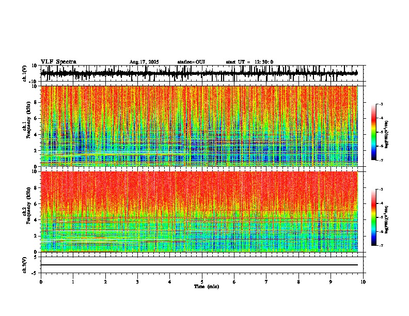
Task: Click the "start UT = 12:30:0" header text
Action: click(x=249, y=62)
